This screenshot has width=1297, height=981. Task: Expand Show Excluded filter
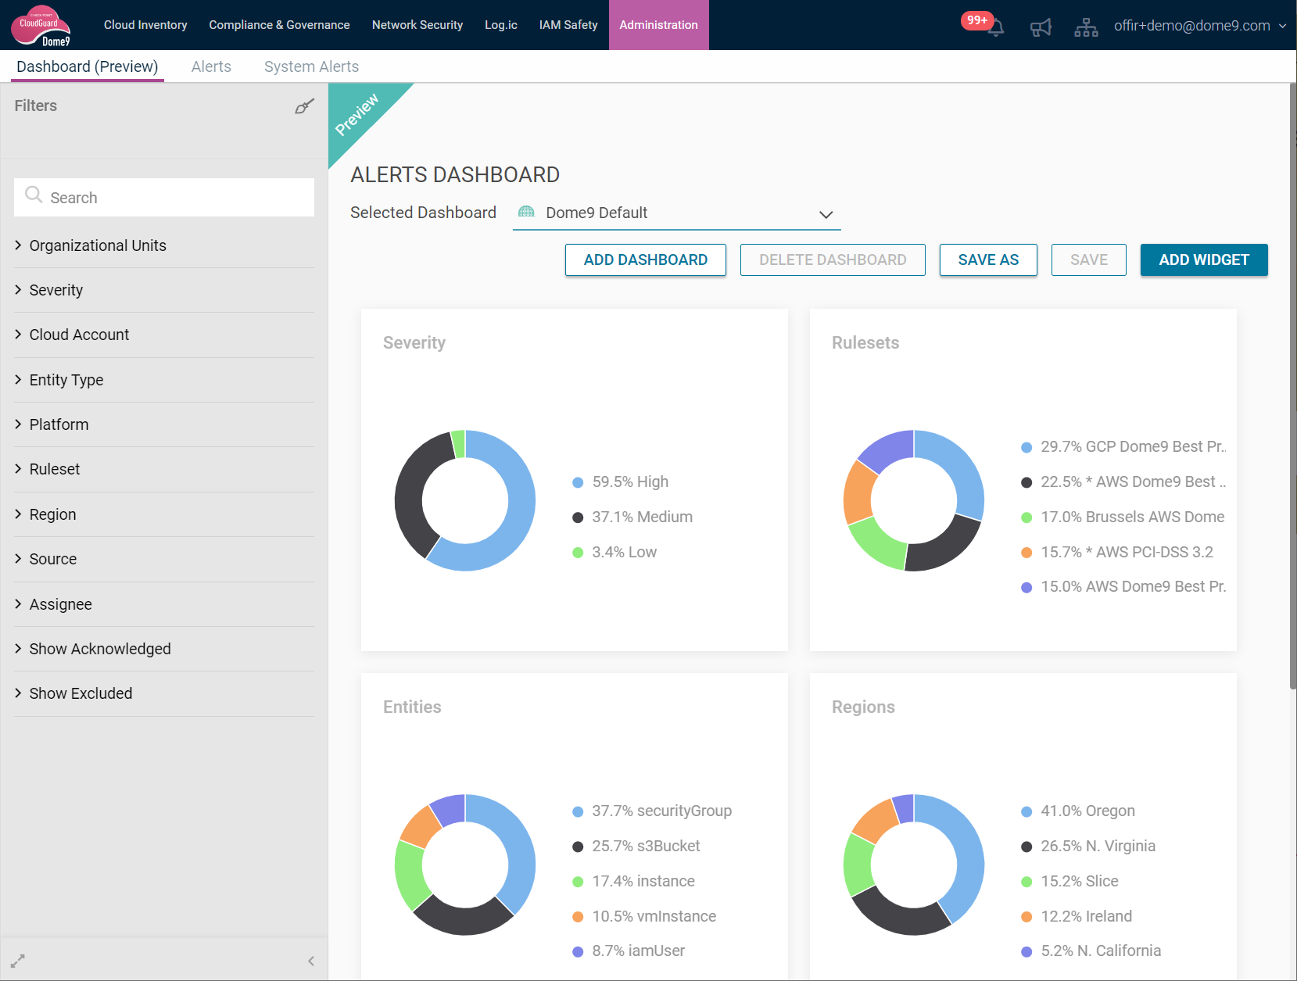point(164,693)
